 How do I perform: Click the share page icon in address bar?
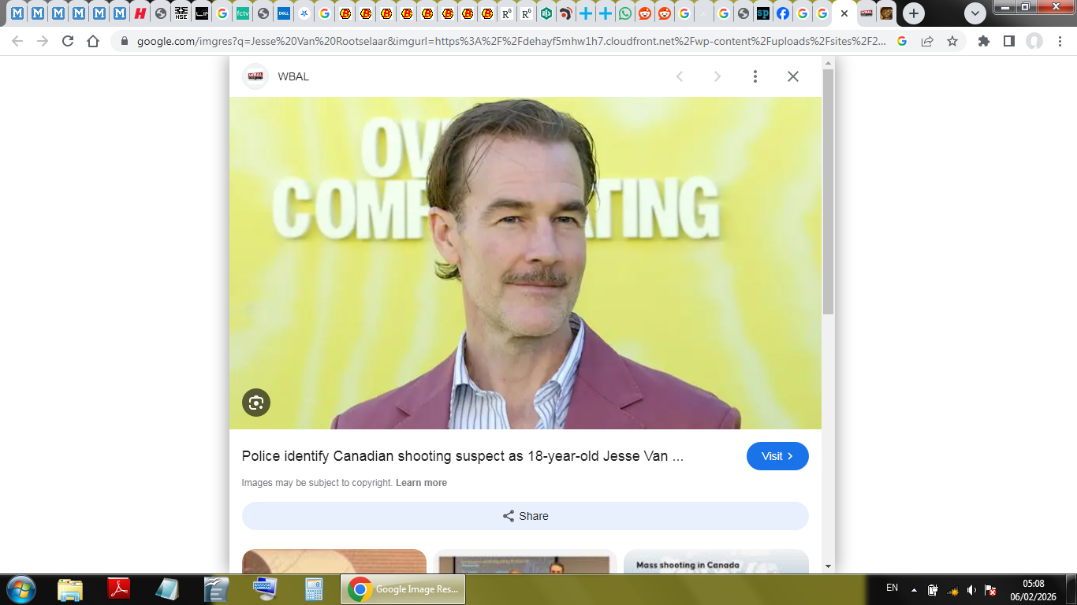(x=927, y=41)
